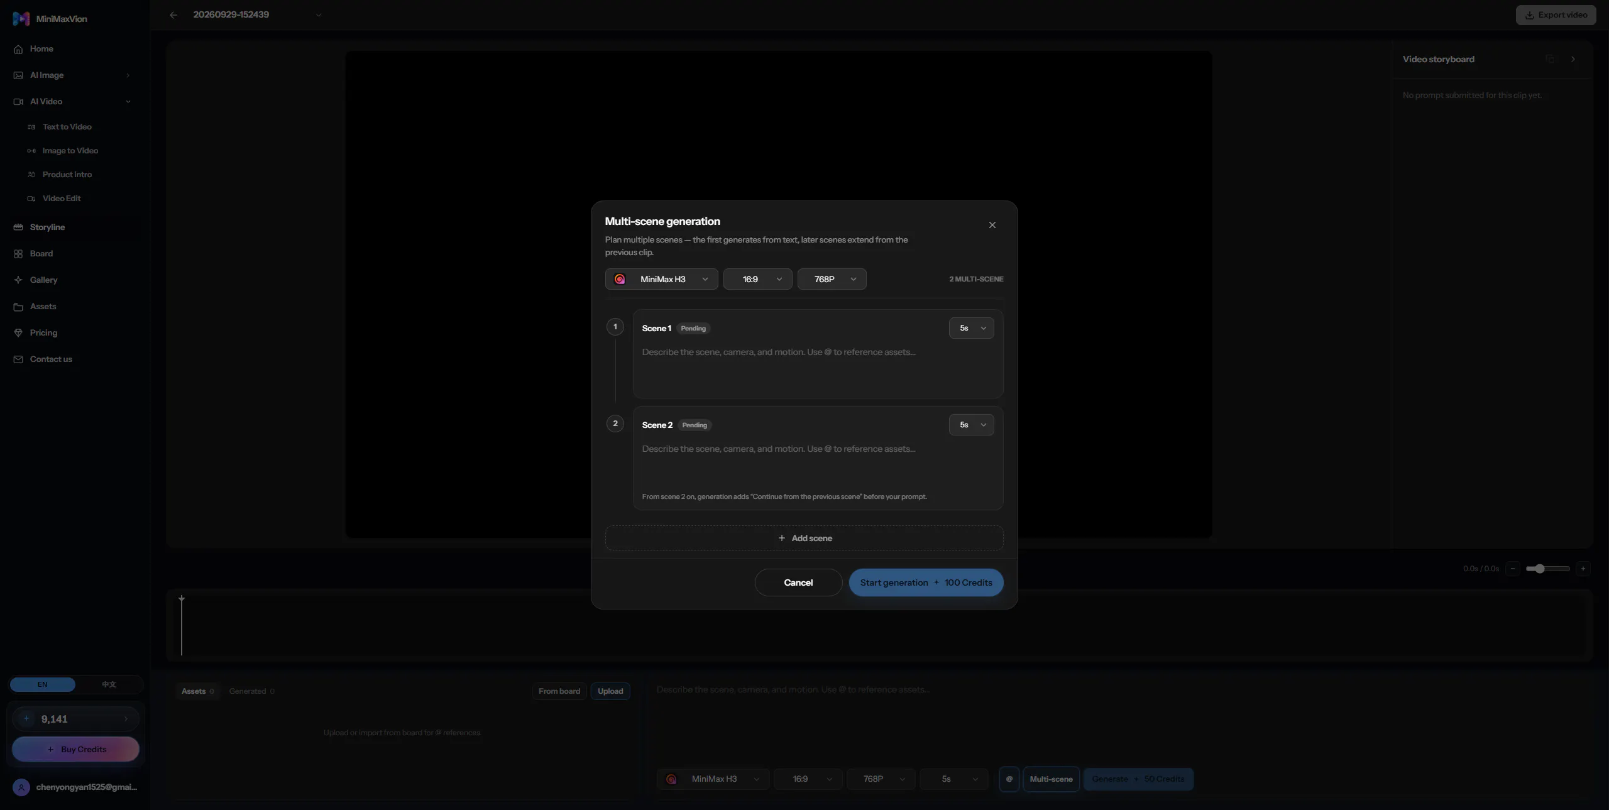Click the Pricing diamond icon

(x=18, y=333)
